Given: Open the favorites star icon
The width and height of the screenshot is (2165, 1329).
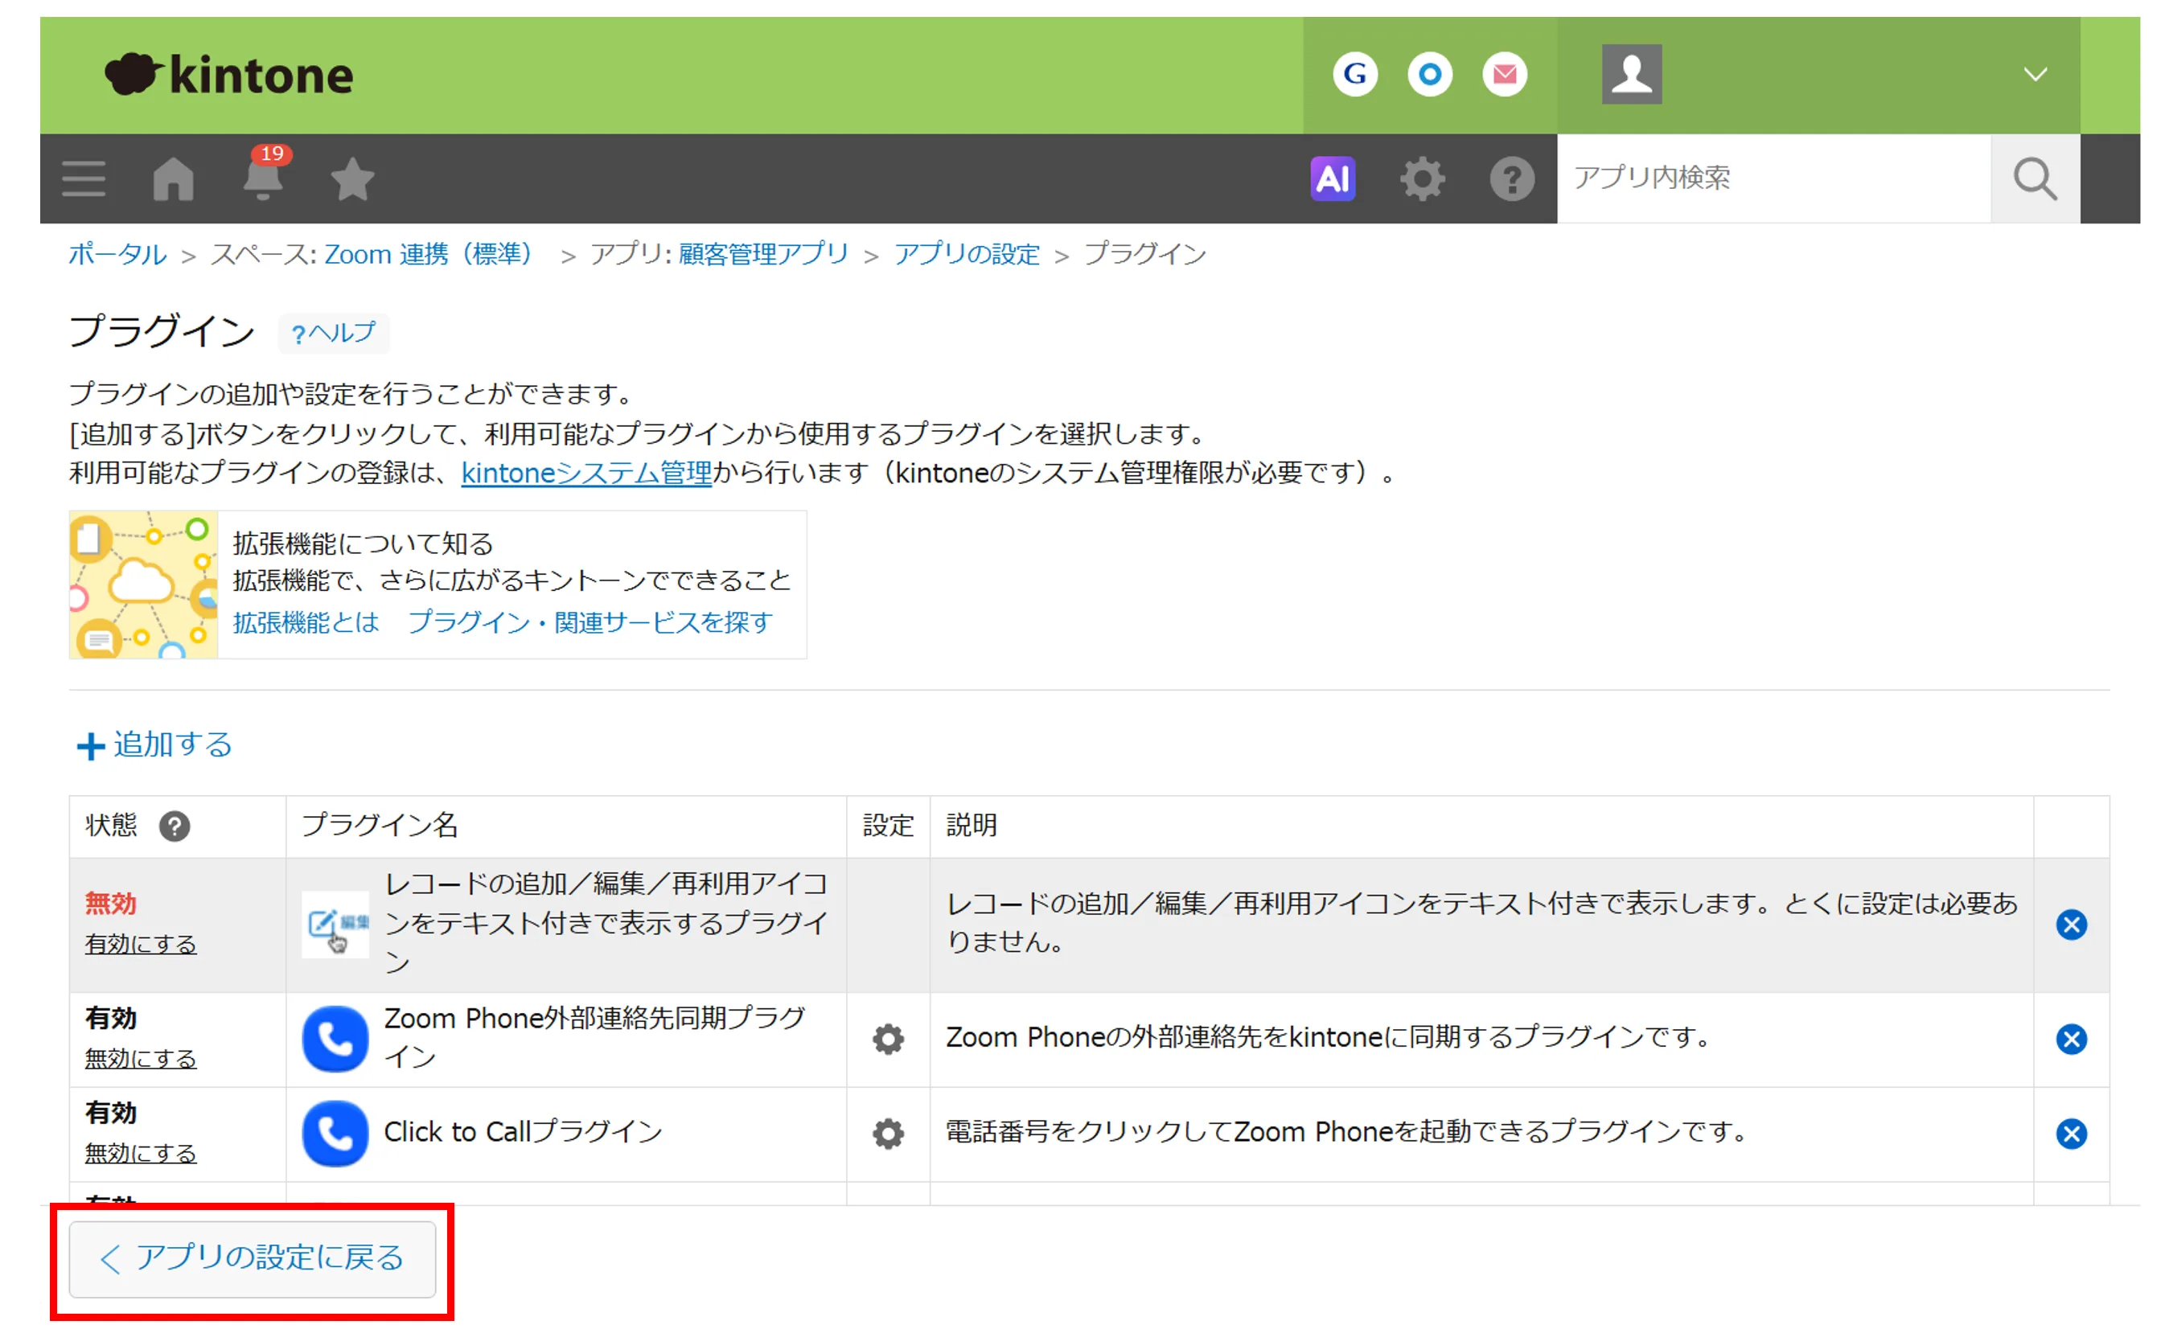Looking at the screenshot, I should point(352,179).
